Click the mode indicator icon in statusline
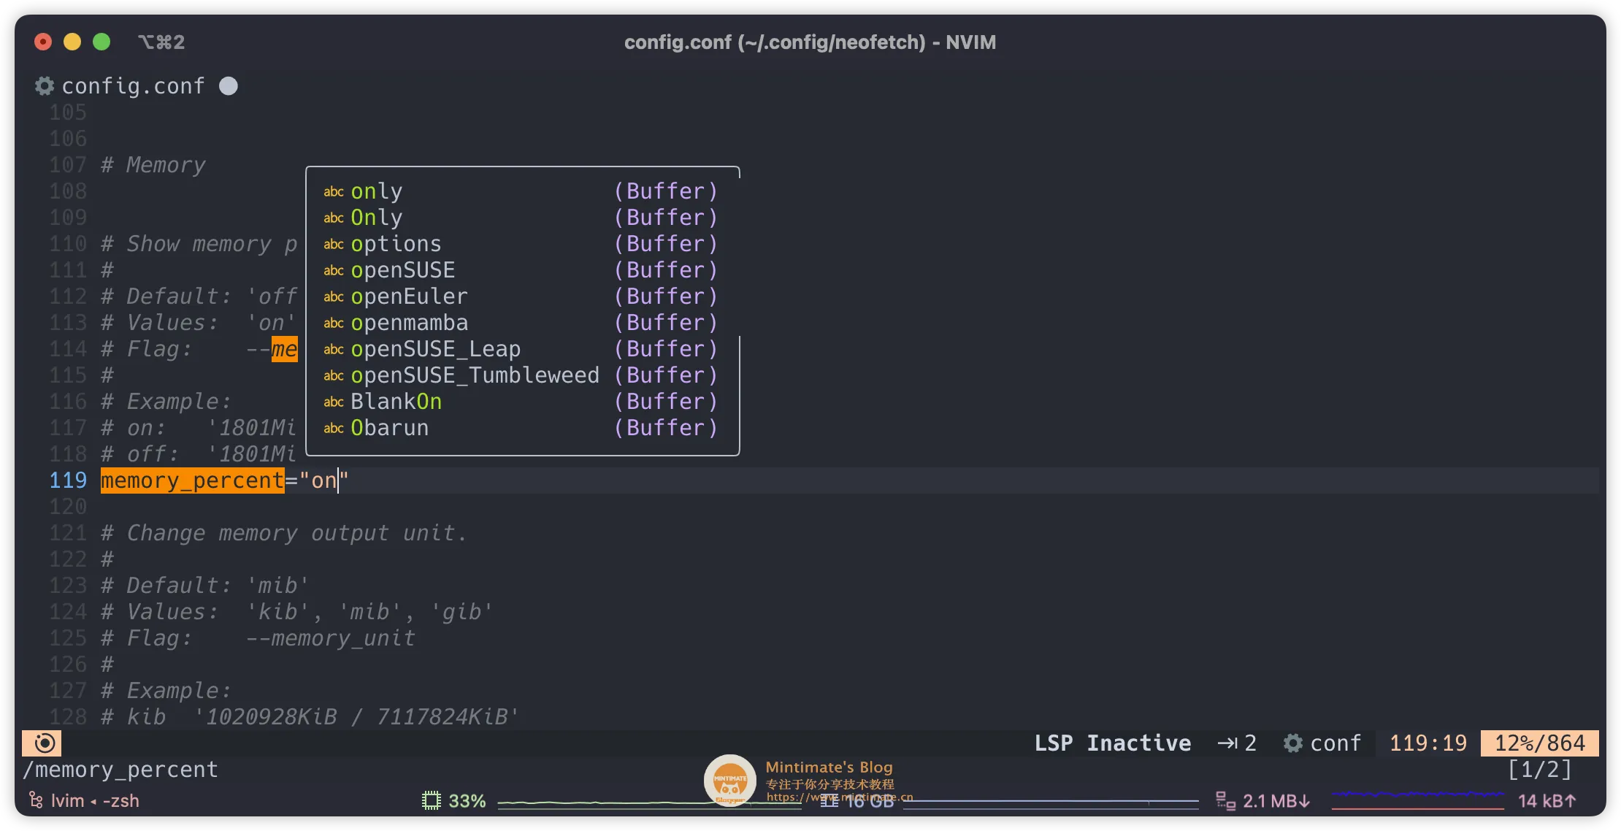 [44, 743]
